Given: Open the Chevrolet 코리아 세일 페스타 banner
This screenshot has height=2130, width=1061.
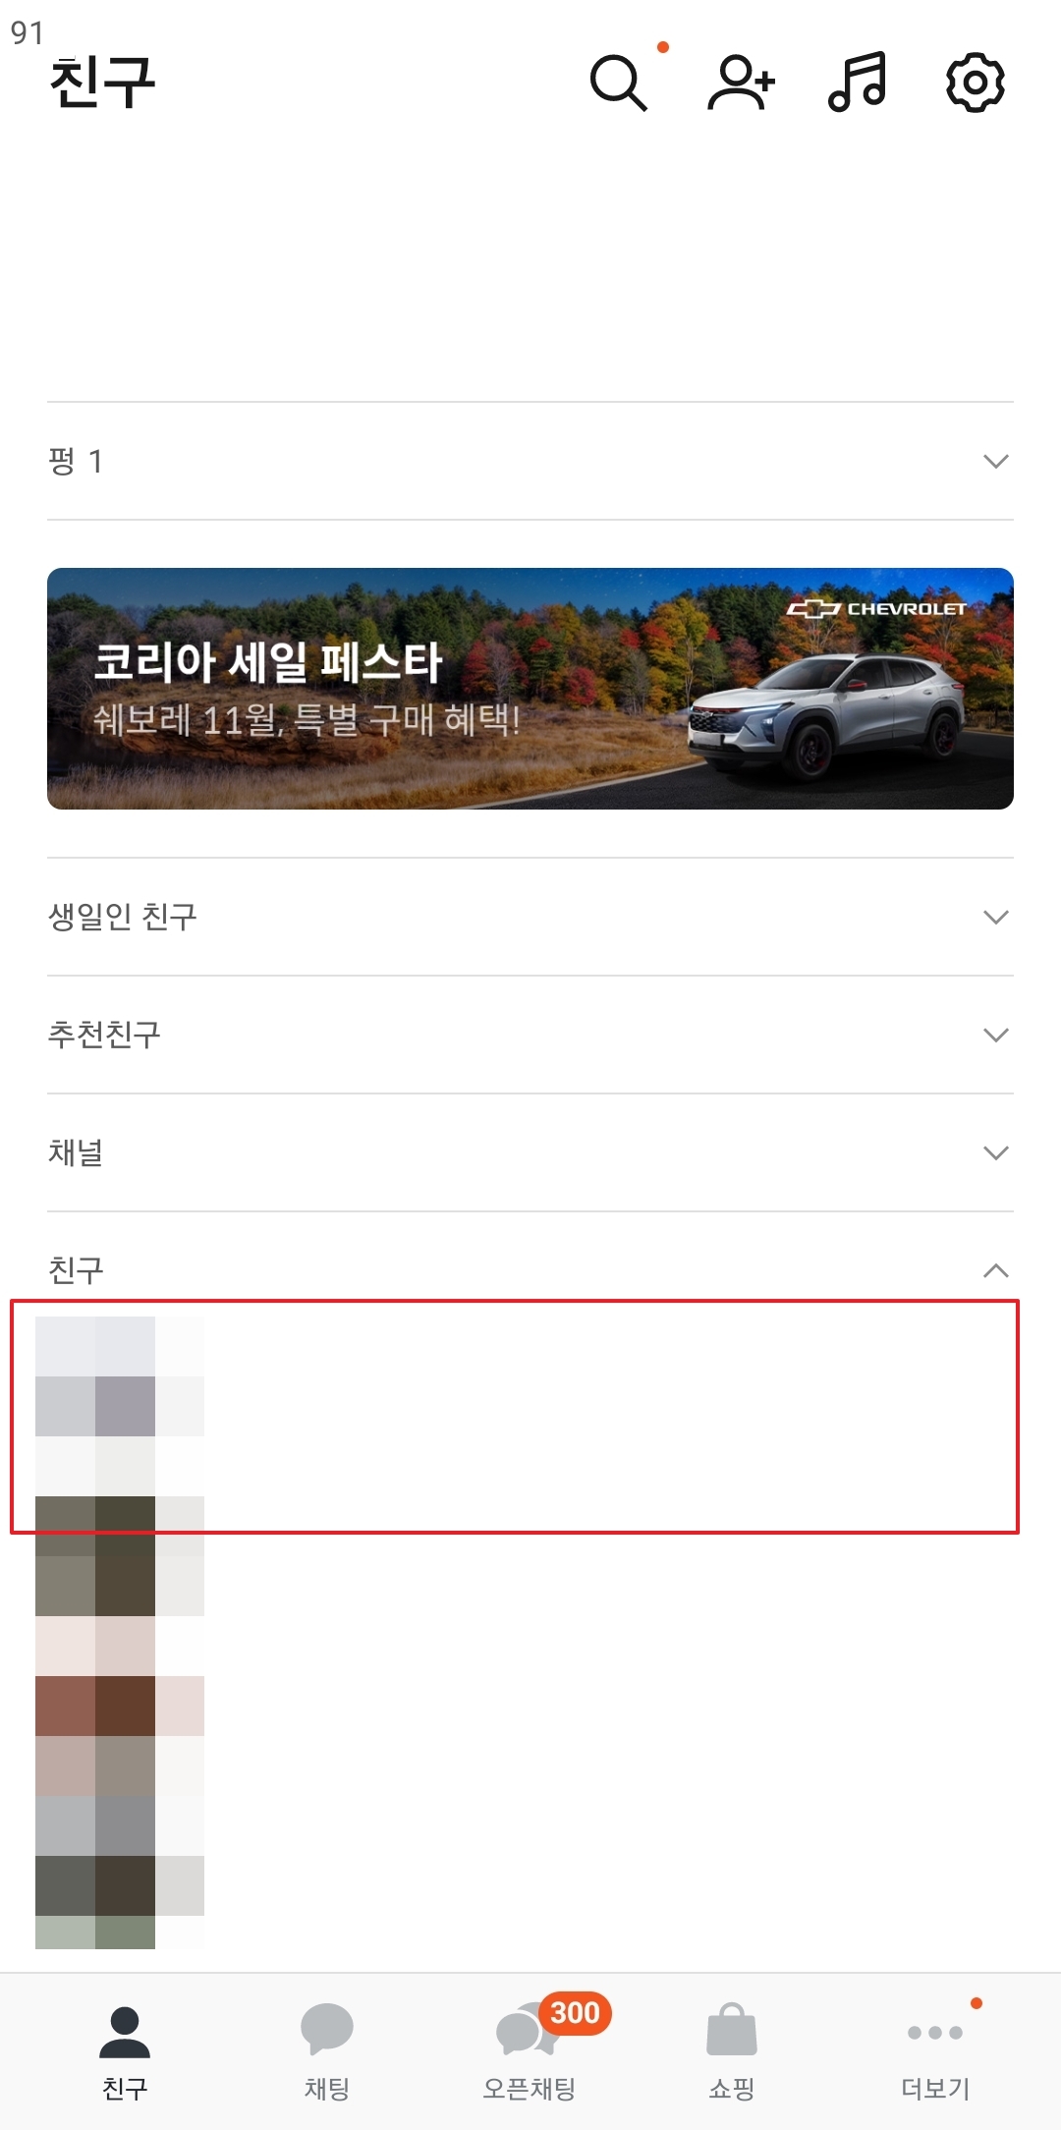Looking at the screenshot, I should [x=530, y=689].
